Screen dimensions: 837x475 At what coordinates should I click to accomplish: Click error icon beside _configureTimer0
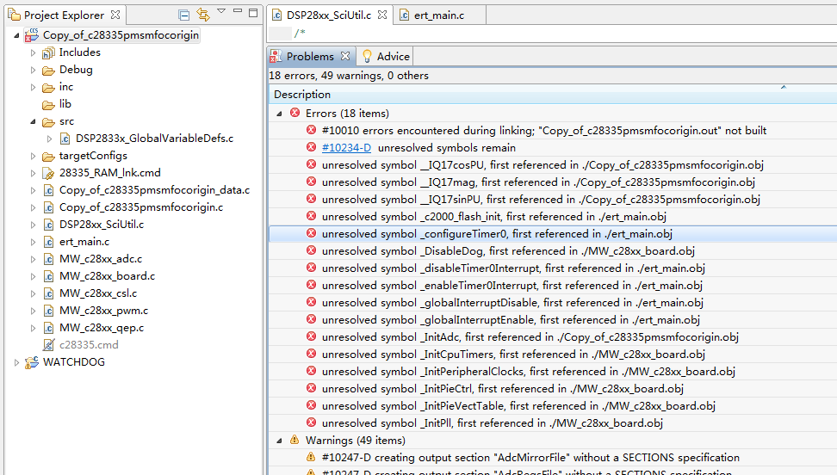click(x=311, y=233)
